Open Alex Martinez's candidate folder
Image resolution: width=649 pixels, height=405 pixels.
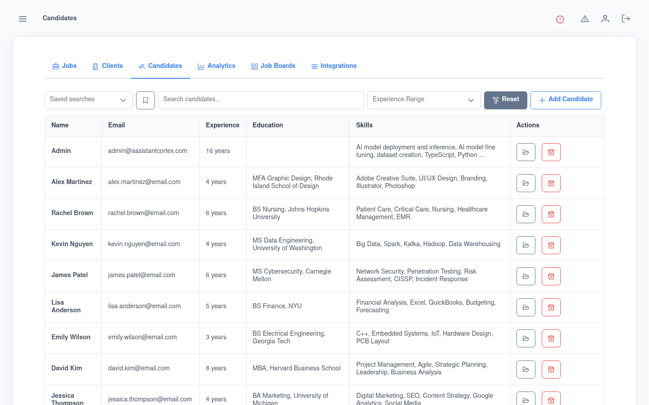pyautogui.click(x=526, y=183)
